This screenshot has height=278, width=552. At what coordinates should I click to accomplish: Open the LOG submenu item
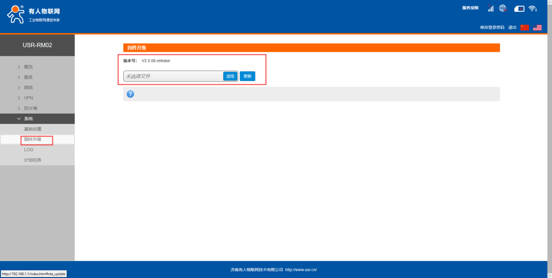click(x=29, y=149)
